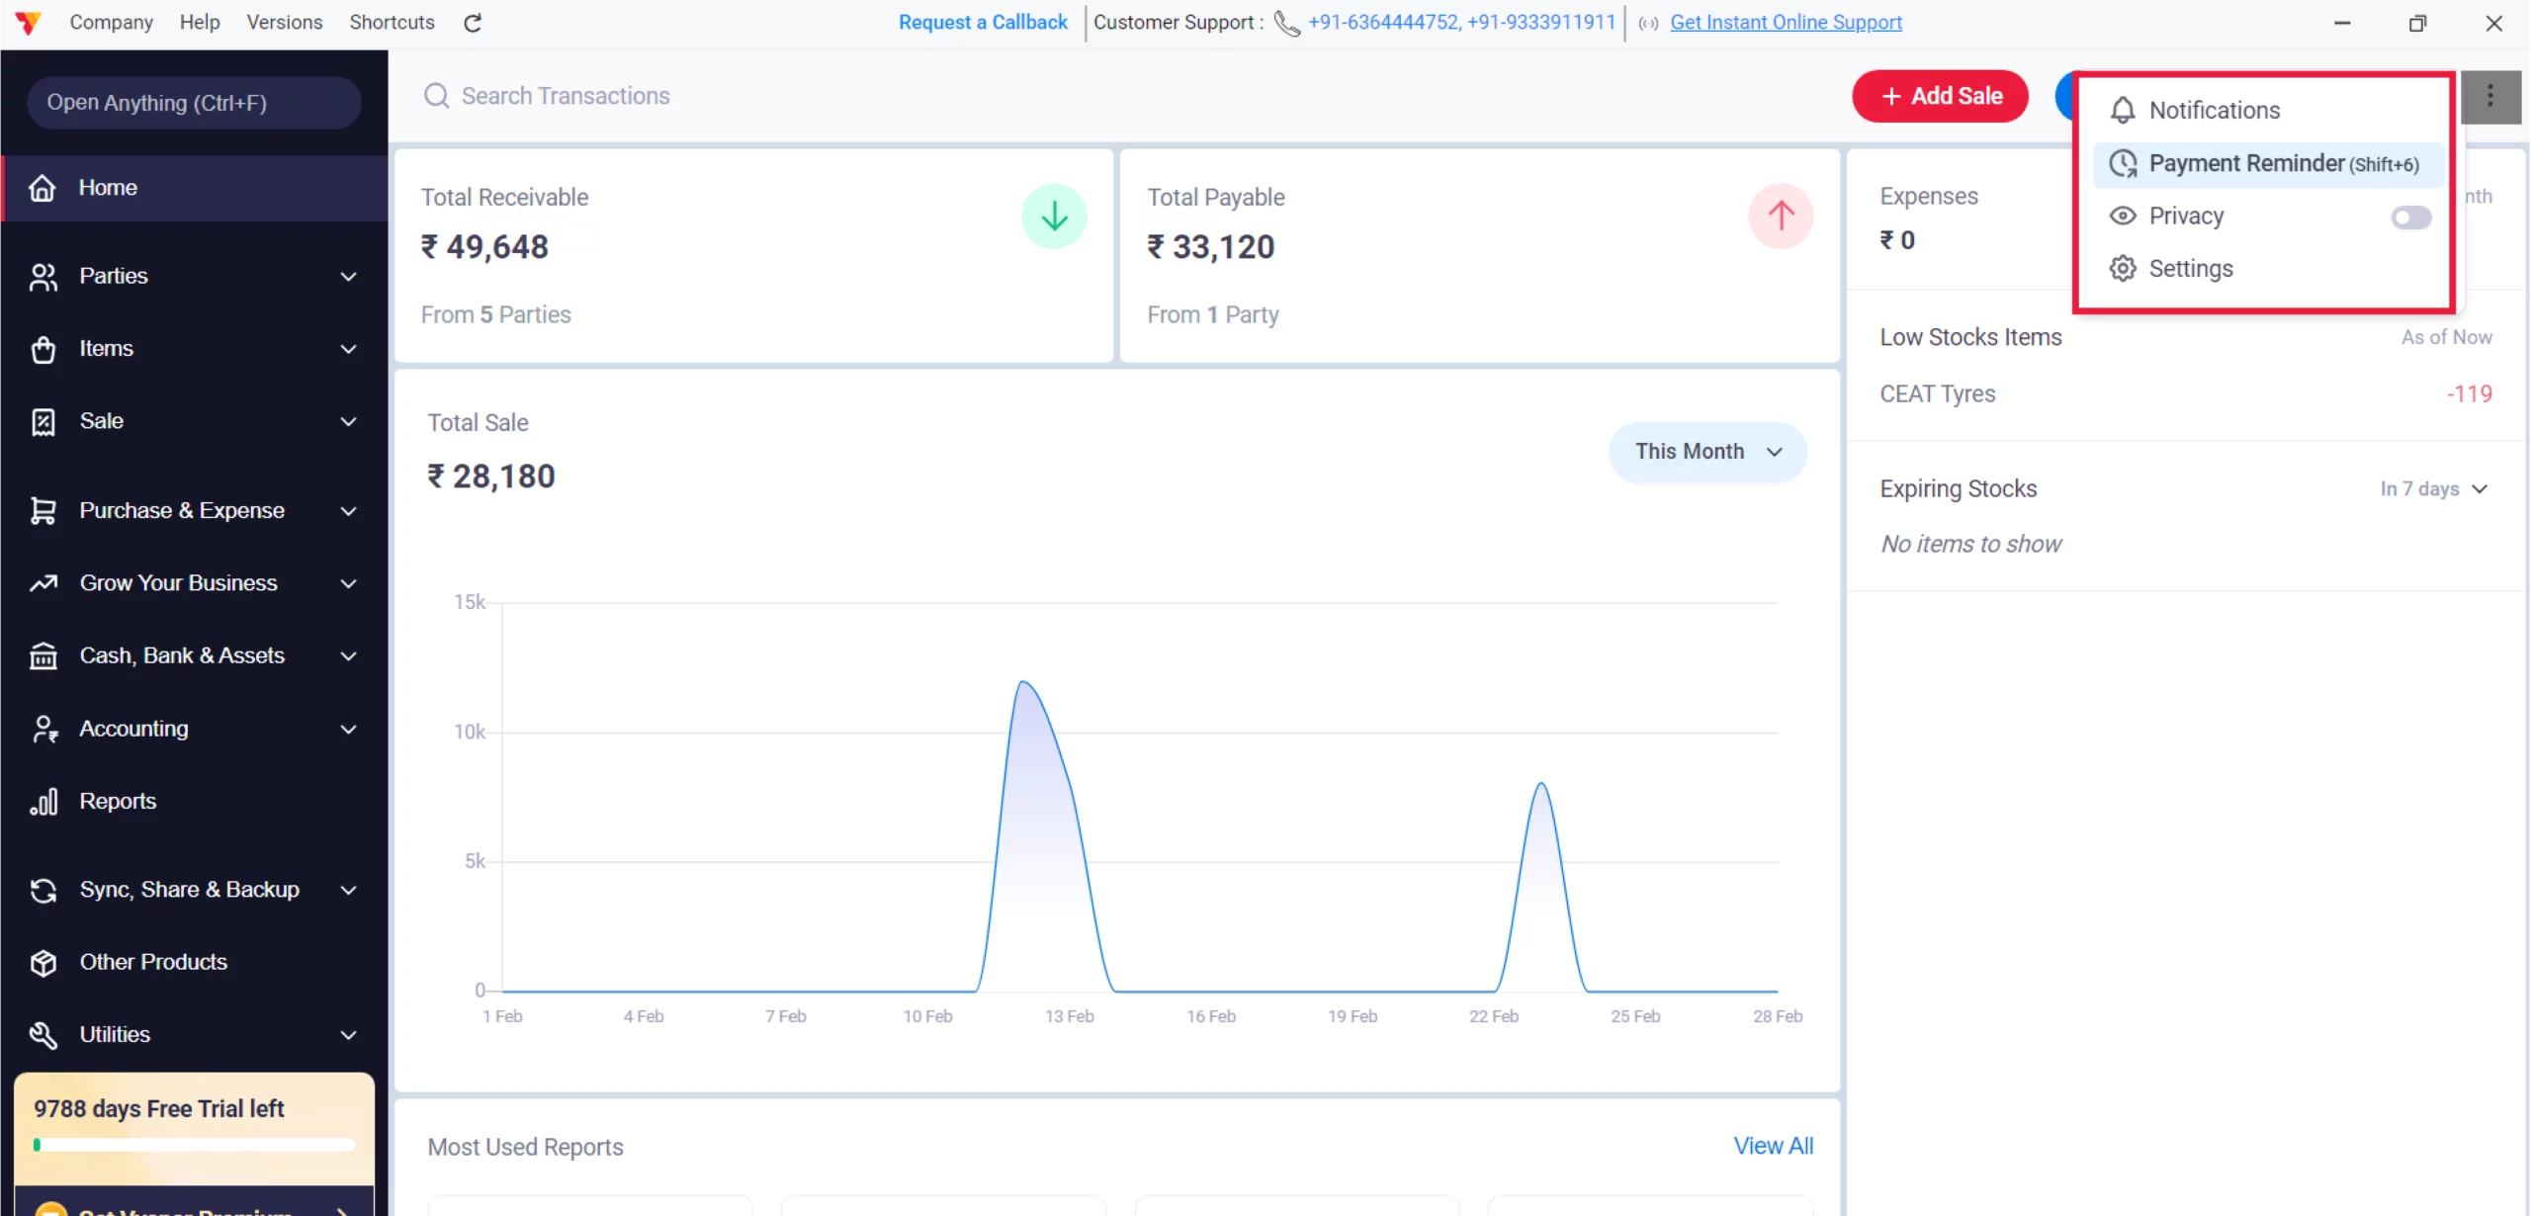Screen dimensions: 2531x1216
Task: Click the Notifications bell icon
Action: (2123, 111)
